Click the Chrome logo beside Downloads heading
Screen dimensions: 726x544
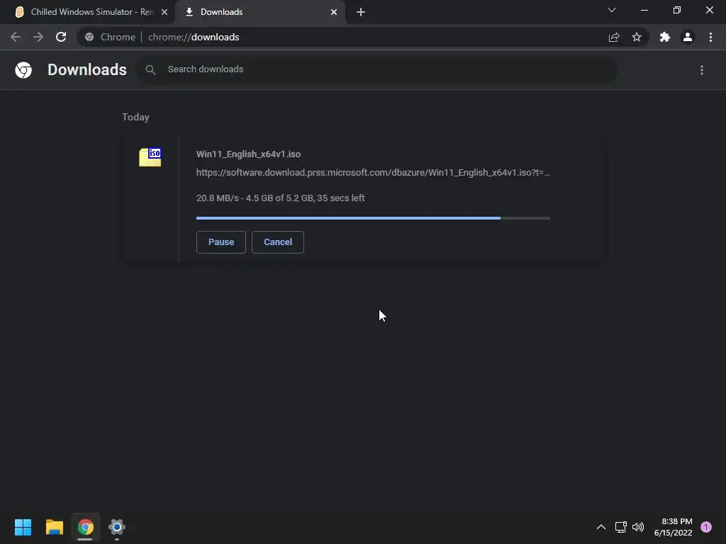tap(23, 70)
